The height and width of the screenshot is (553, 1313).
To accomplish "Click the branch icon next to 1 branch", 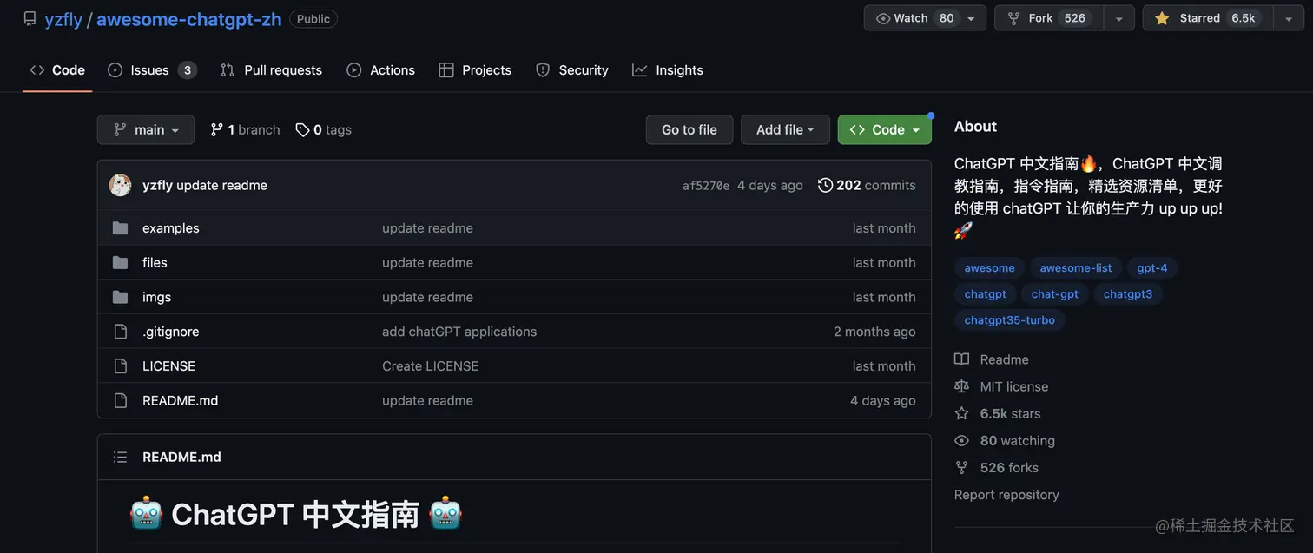I will pos(216,129).
